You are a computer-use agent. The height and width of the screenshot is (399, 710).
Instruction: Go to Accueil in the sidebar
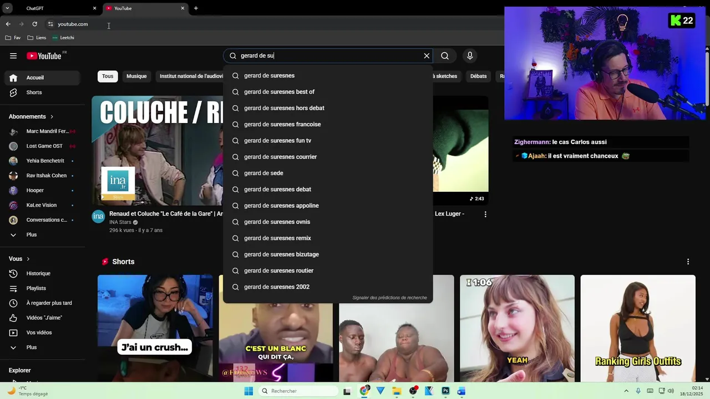[x=43, y=78]
